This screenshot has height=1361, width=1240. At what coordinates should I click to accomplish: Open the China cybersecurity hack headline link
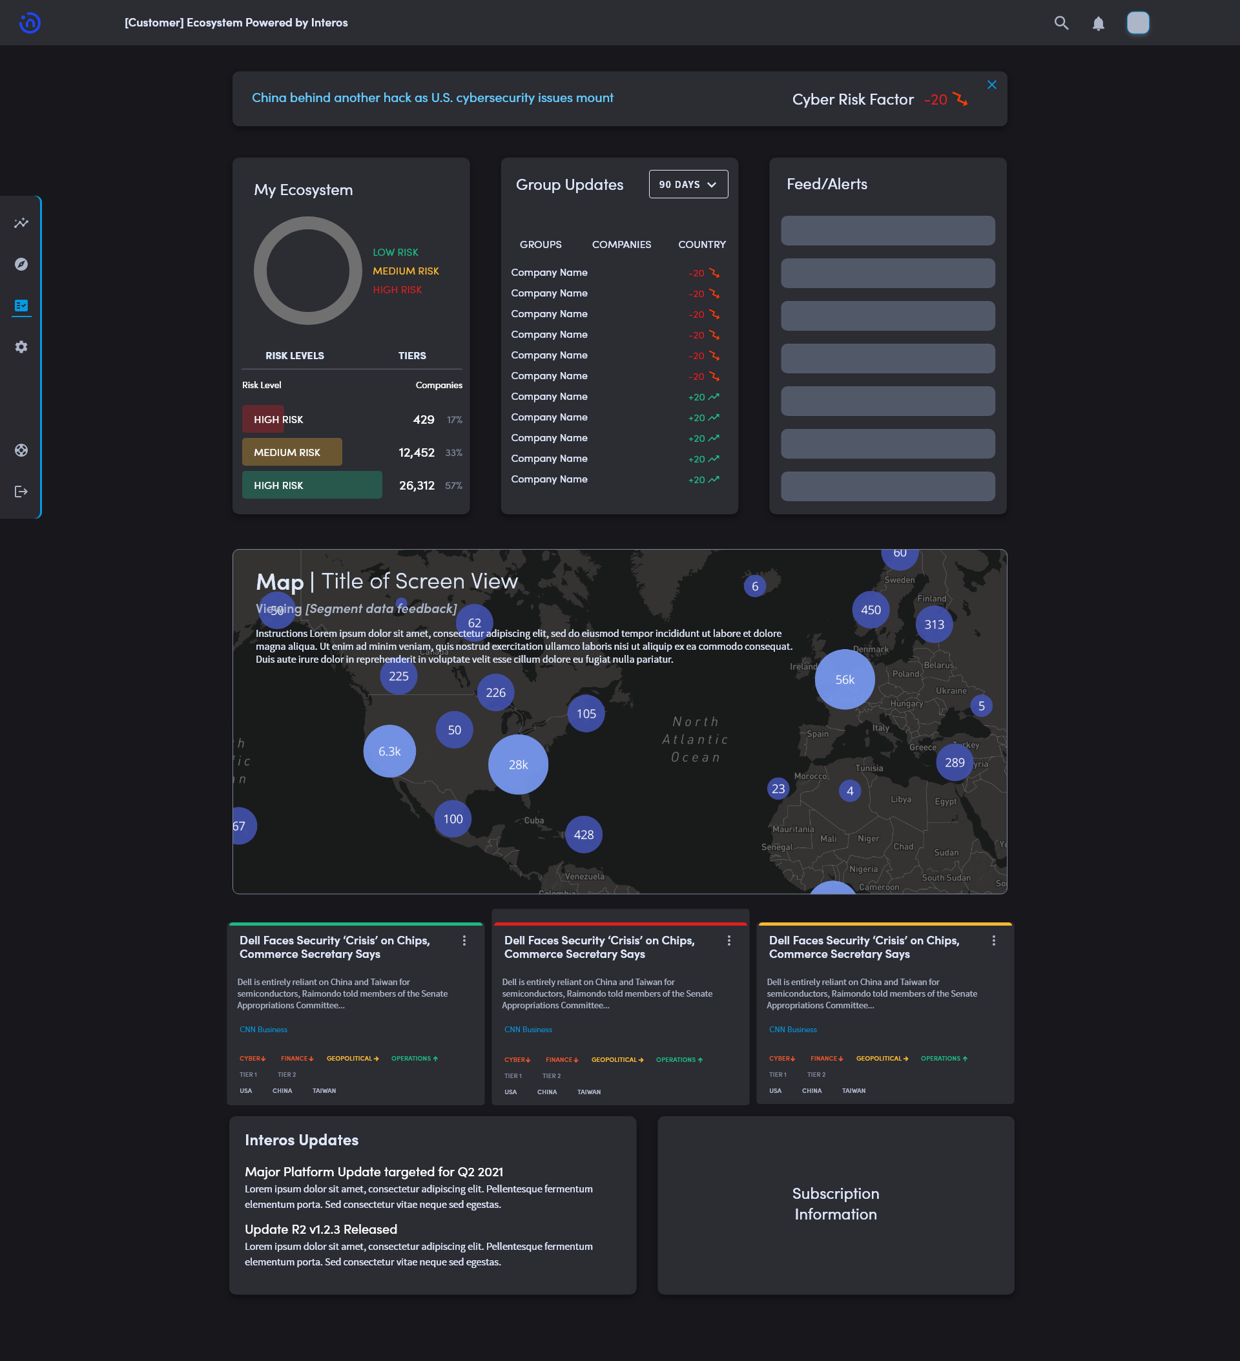(x=432, y=98)
